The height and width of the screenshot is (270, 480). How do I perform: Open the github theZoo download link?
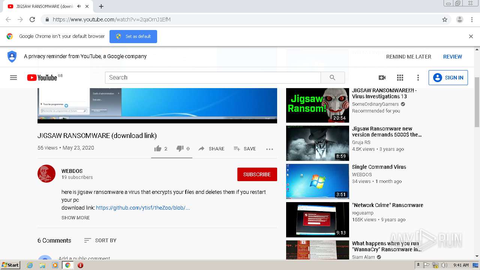pyautogui.click(x=143, y=208)
